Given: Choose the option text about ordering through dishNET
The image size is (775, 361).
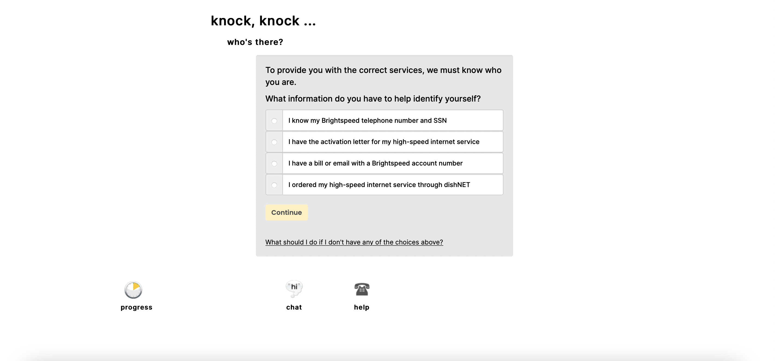Looking at the screenshot, I should [x=379, y=185].
